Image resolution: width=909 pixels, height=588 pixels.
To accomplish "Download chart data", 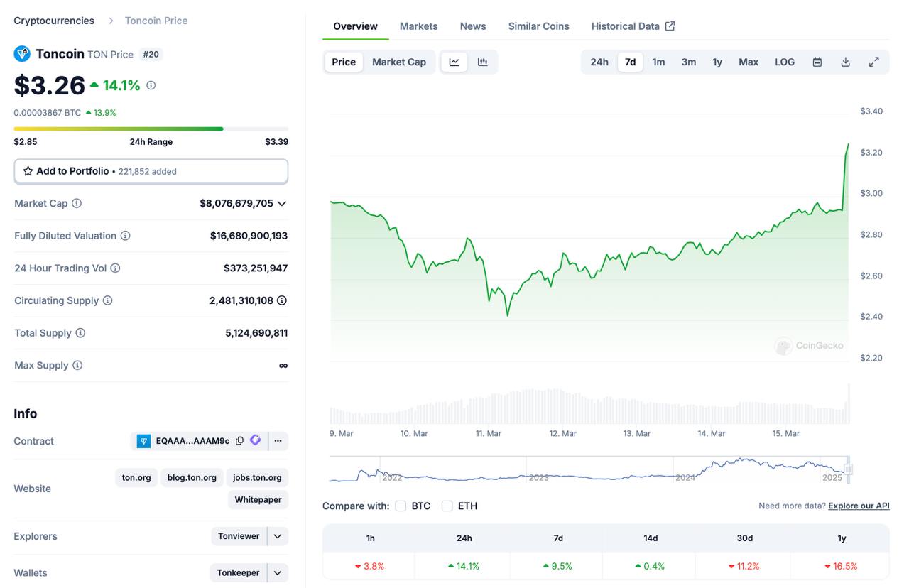I will coord(845,62).
